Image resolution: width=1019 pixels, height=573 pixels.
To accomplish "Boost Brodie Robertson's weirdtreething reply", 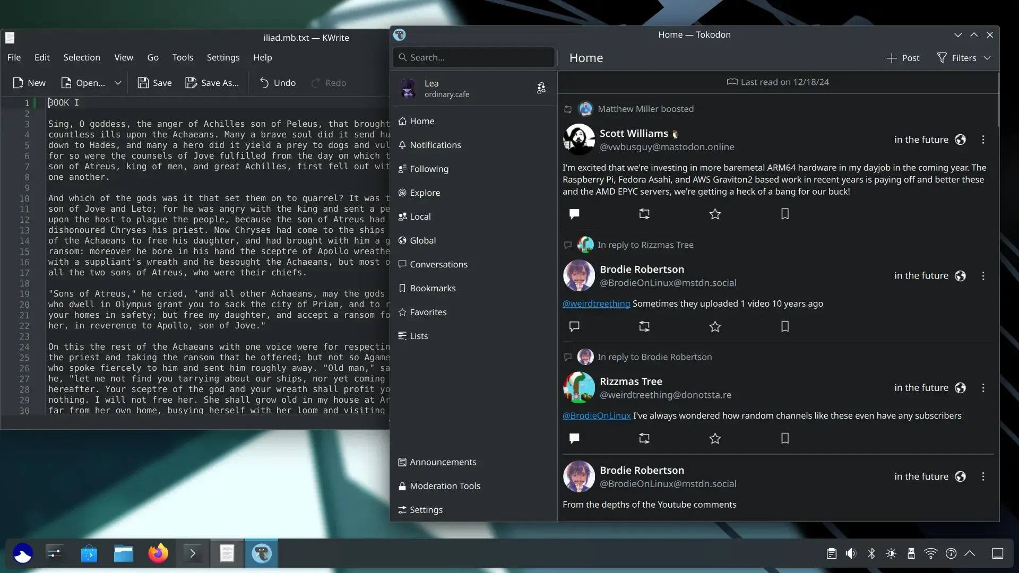I will [x=644, y=326].
